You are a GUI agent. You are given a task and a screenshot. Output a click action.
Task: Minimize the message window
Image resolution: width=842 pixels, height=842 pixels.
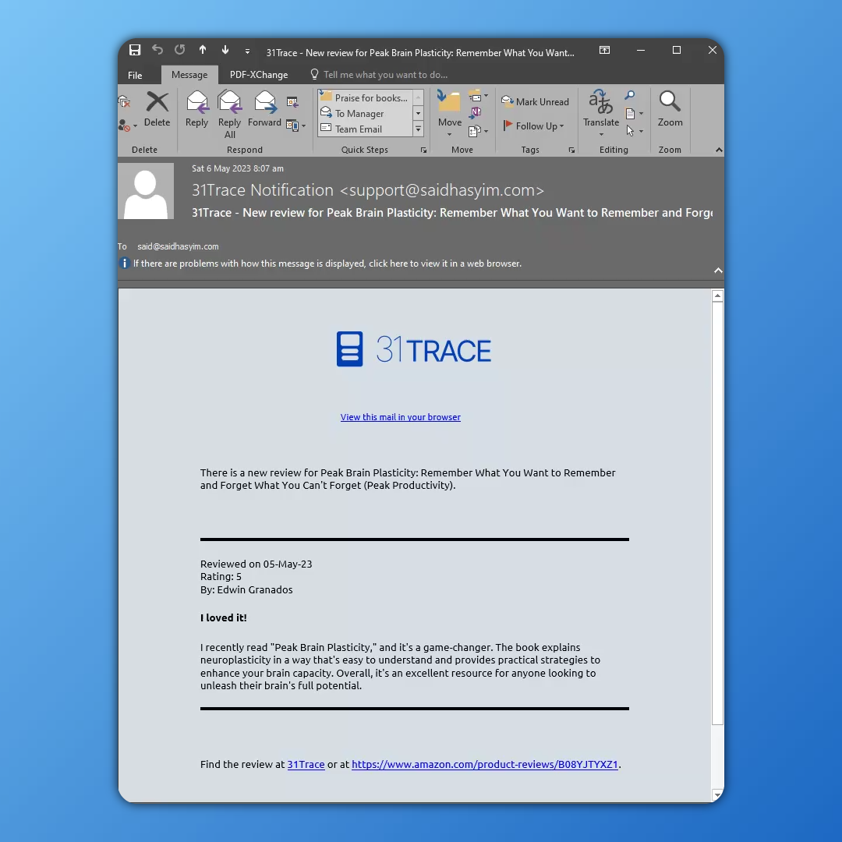pyautogui.click(x=641, y=50)
